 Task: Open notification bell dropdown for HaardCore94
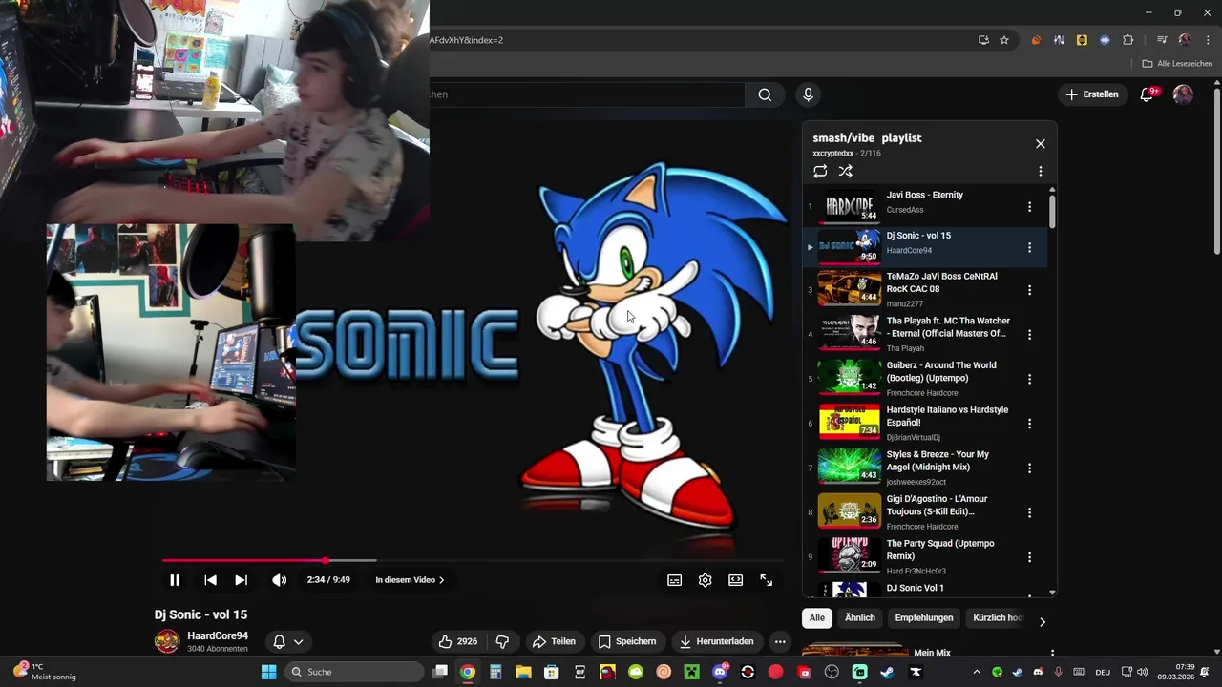point(288,642)
